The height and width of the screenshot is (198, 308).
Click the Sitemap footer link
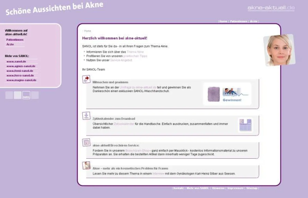(252, 188)
